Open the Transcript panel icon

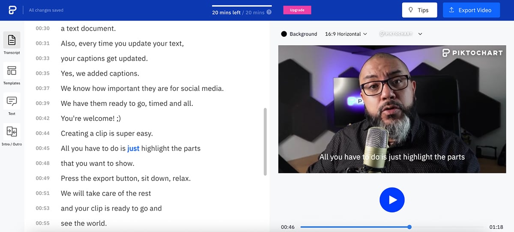tap(12, 40)
